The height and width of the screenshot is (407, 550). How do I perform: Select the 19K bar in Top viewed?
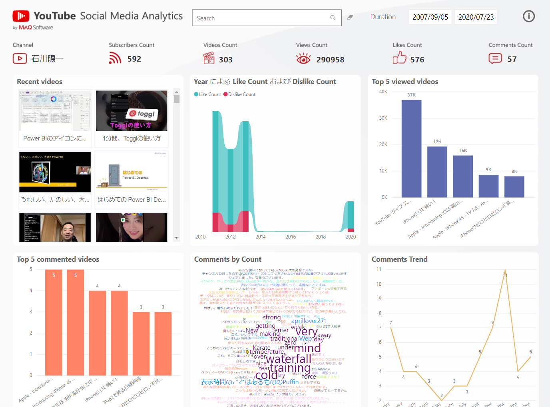(x=437, y=172)
